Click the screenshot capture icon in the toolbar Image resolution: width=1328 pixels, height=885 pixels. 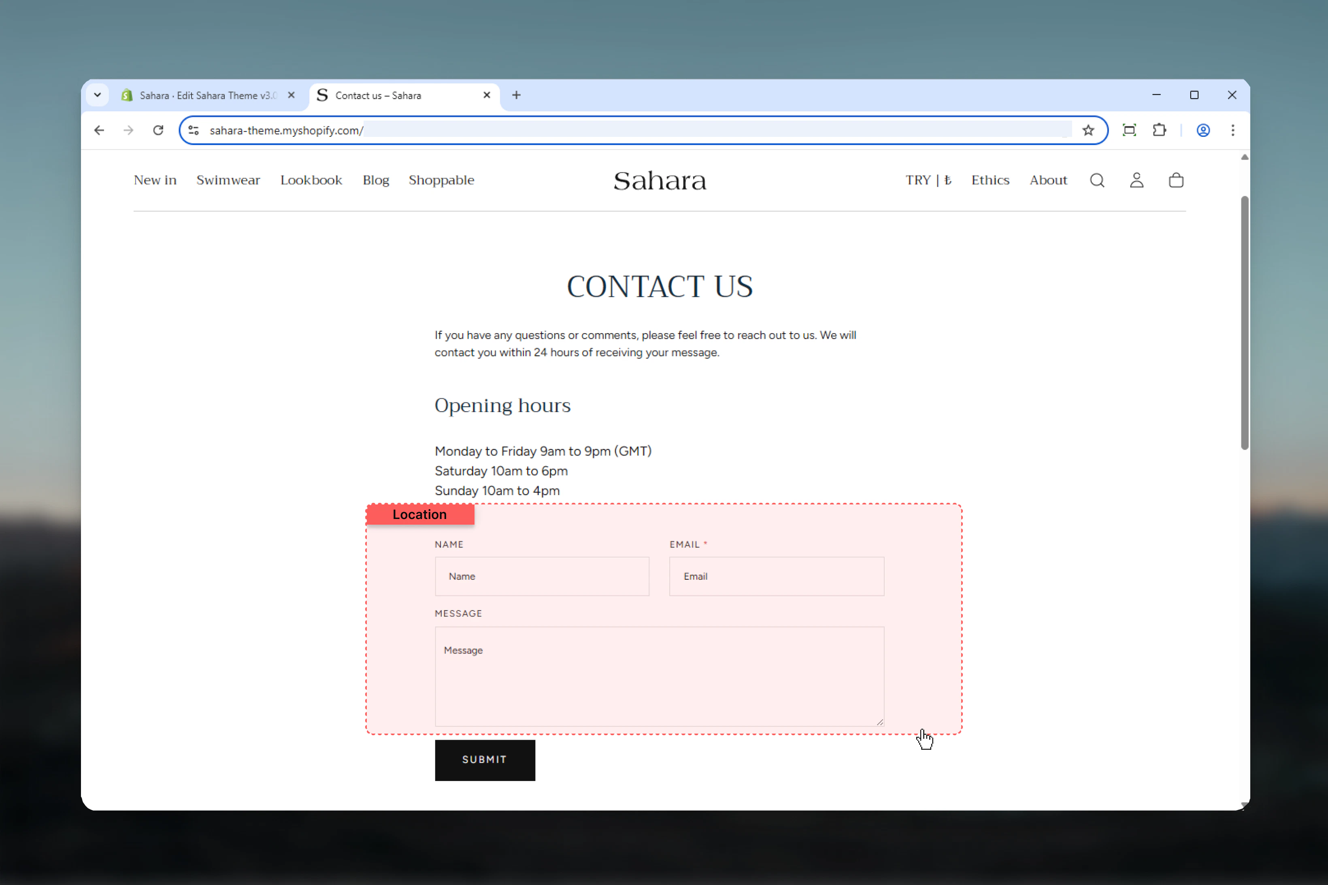pyautogui.click(x=1129, y=130)
